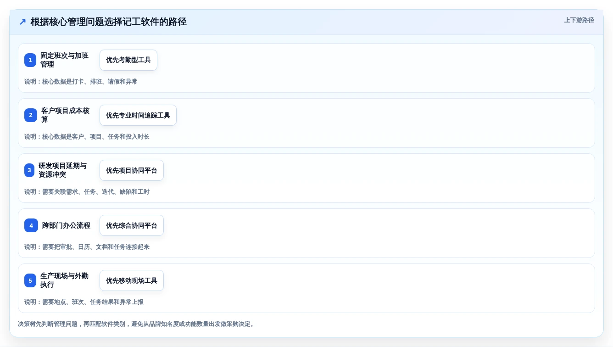613x347 pixels.
Task: Click the note about 地点、班次、任务结果和异常上报
Action: coord(84,302)
